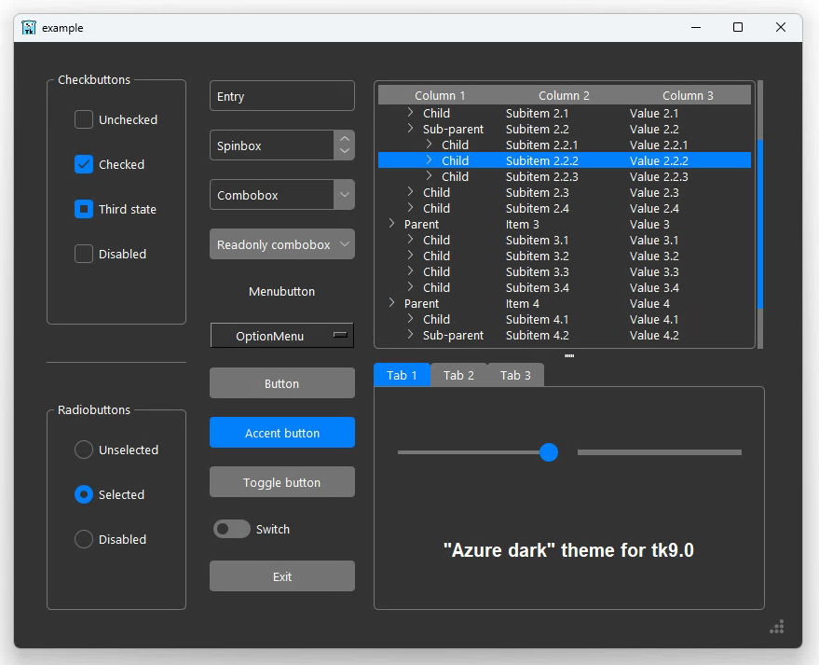Click the blue slider handle
819x665 pixels.
(549, 452)
